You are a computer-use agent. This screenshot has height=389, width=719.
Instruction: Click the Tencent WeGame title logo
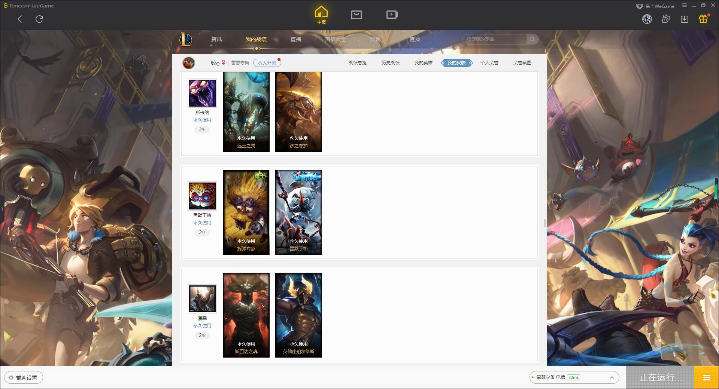click(x=29, y=6)
